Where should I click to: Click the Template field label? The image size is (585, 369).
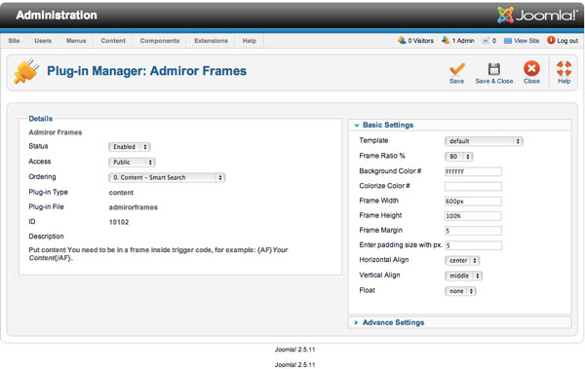point(373,140)
